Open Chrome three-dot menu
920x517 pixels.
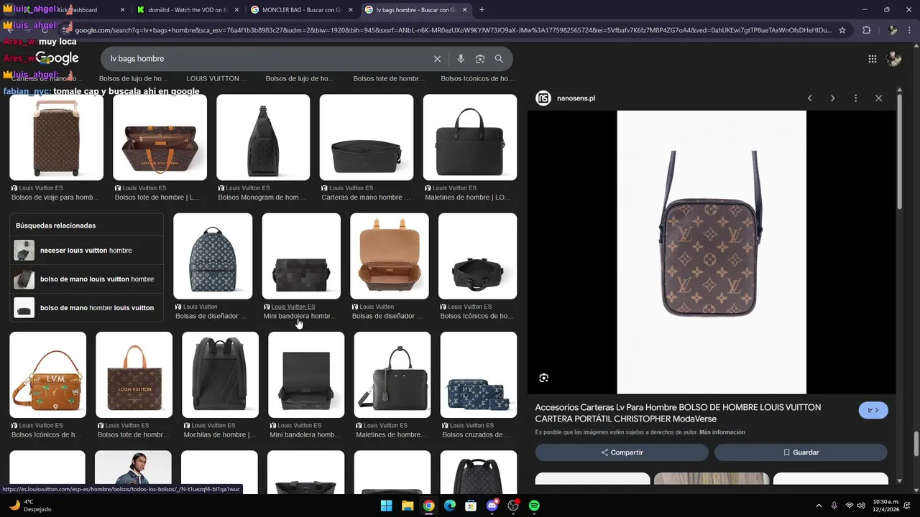[910, 30]
